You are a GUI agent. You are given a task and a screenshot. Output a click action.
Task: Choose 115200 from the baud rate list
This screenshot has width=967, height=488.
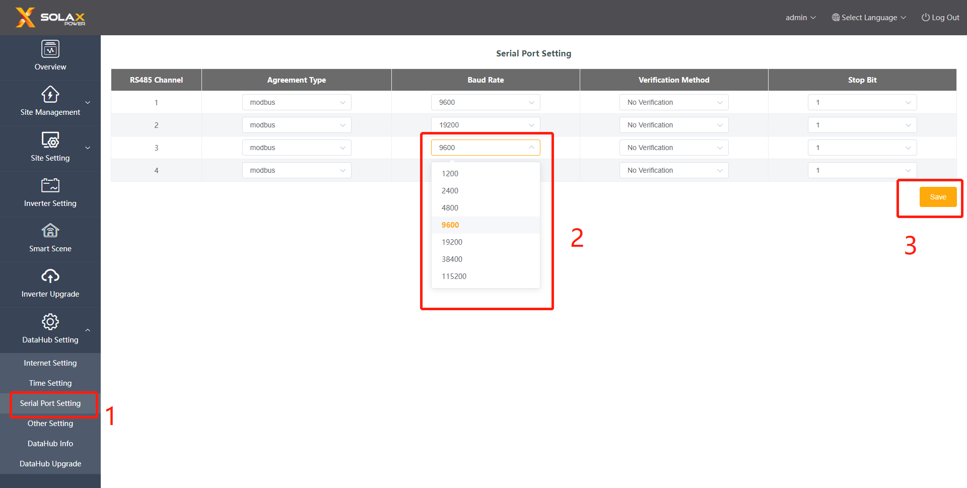[454, 276]
